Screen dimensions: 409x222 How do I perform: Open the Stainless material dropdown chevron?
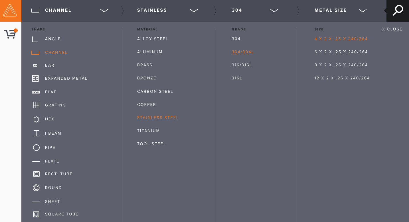[x=194, y=11]
